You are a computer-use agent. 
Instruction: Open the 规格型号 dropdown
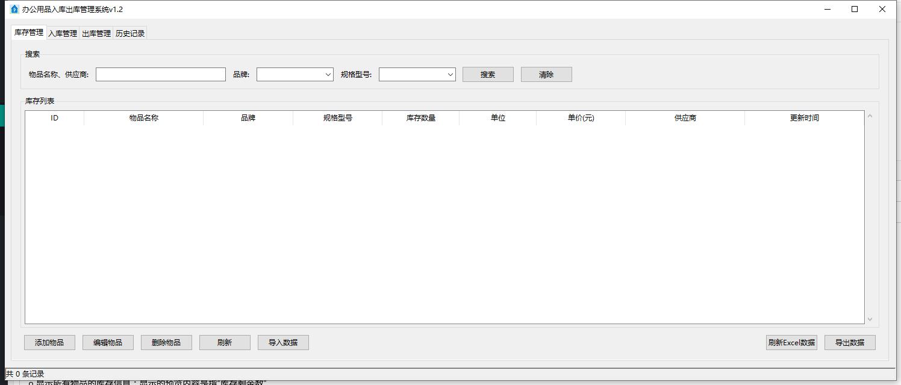click(417, 75)
